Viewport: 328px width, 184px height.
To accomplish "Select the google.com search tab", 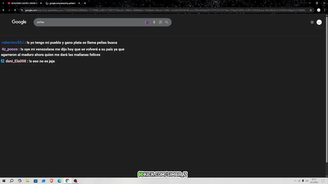I will 62,3.
